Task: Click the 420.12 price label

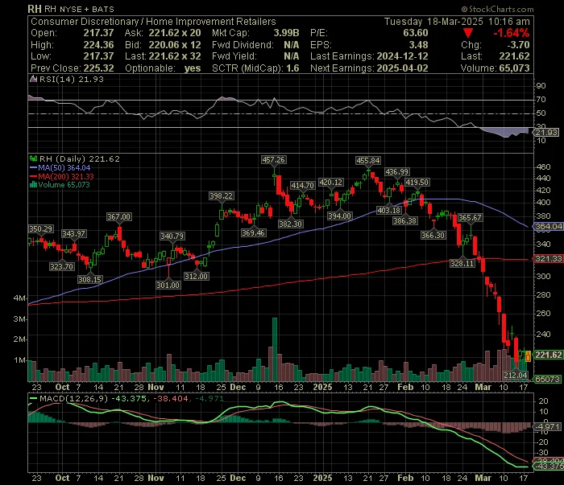Action: click(x=331, y=183)
